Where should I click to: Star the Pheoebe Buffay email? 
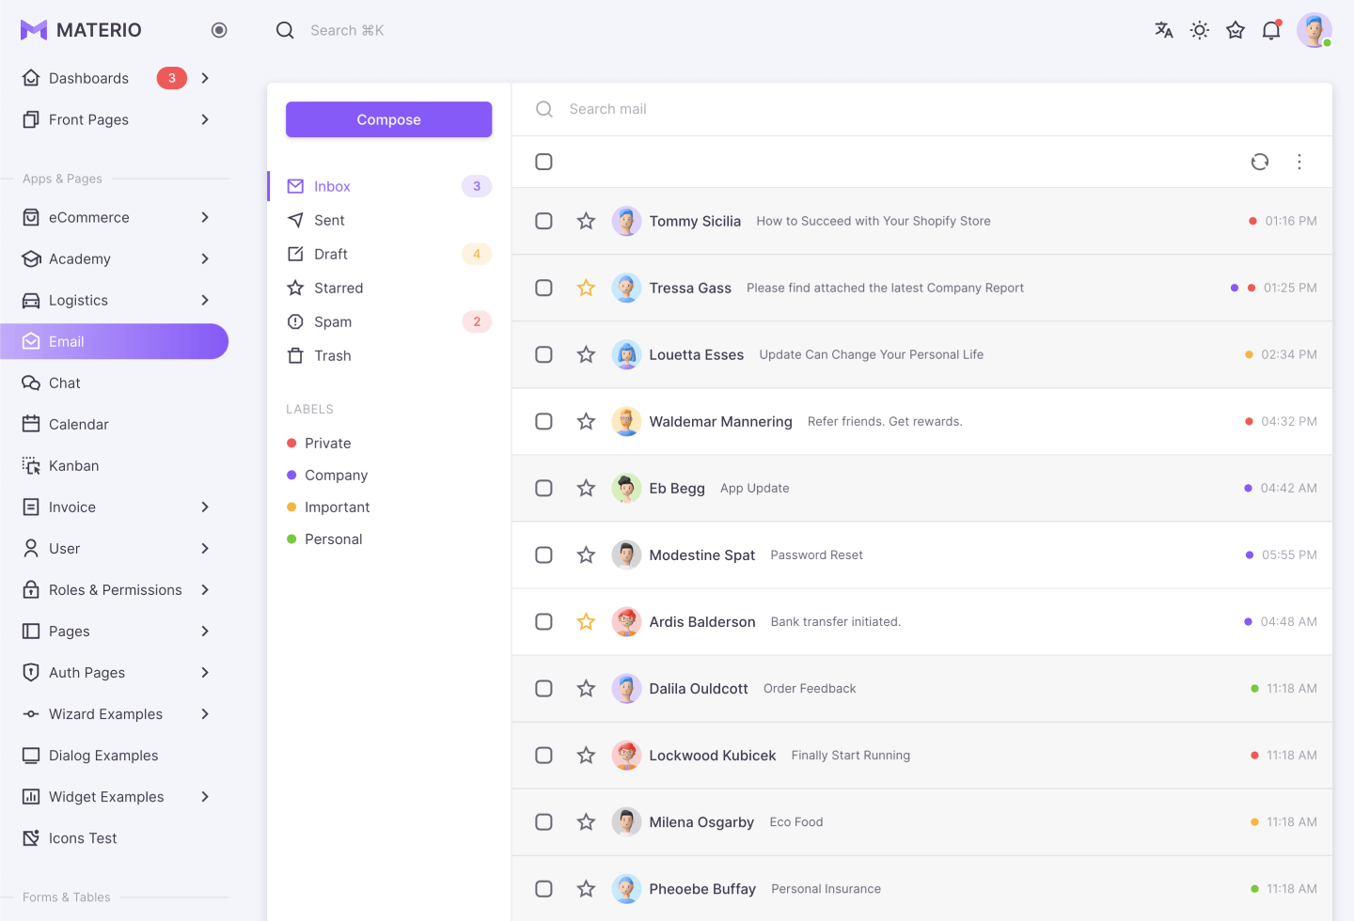point(586,888)
